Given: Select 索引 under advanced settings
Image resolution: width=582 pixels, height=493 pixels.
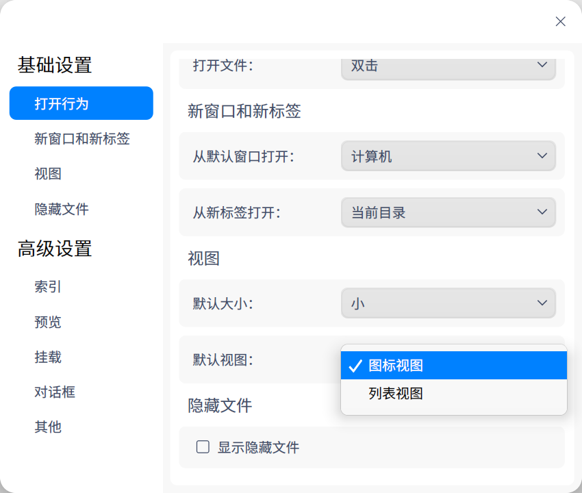Looking at the screenshot, I should pos(48,287).
